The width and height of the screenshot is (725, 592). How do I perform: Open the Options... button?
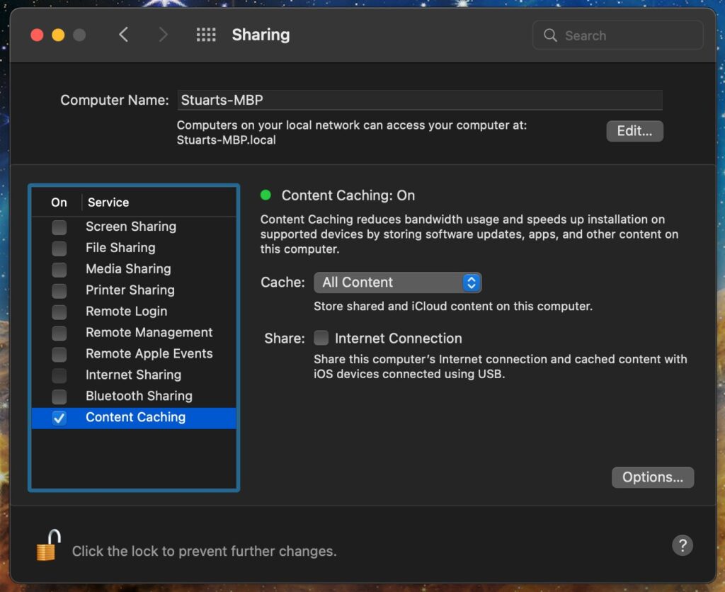click(x=653, y=477)
